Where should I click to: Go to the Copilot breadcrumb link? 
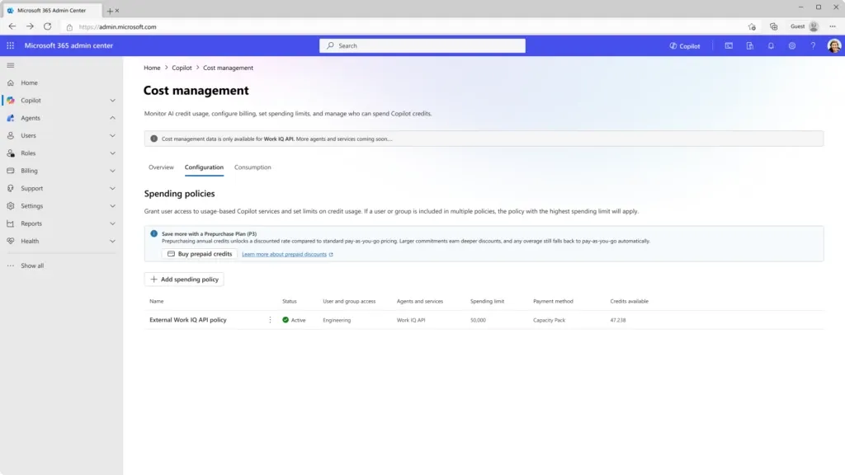click(x=182, y=68)
